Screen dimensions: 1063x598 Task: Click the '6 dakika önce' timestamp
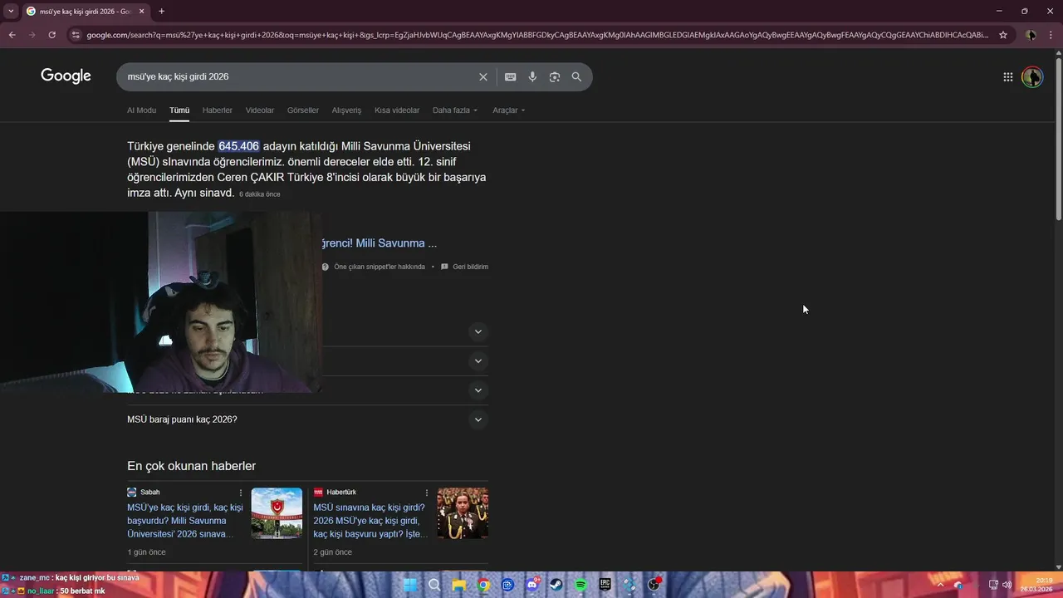pos(260,194)
